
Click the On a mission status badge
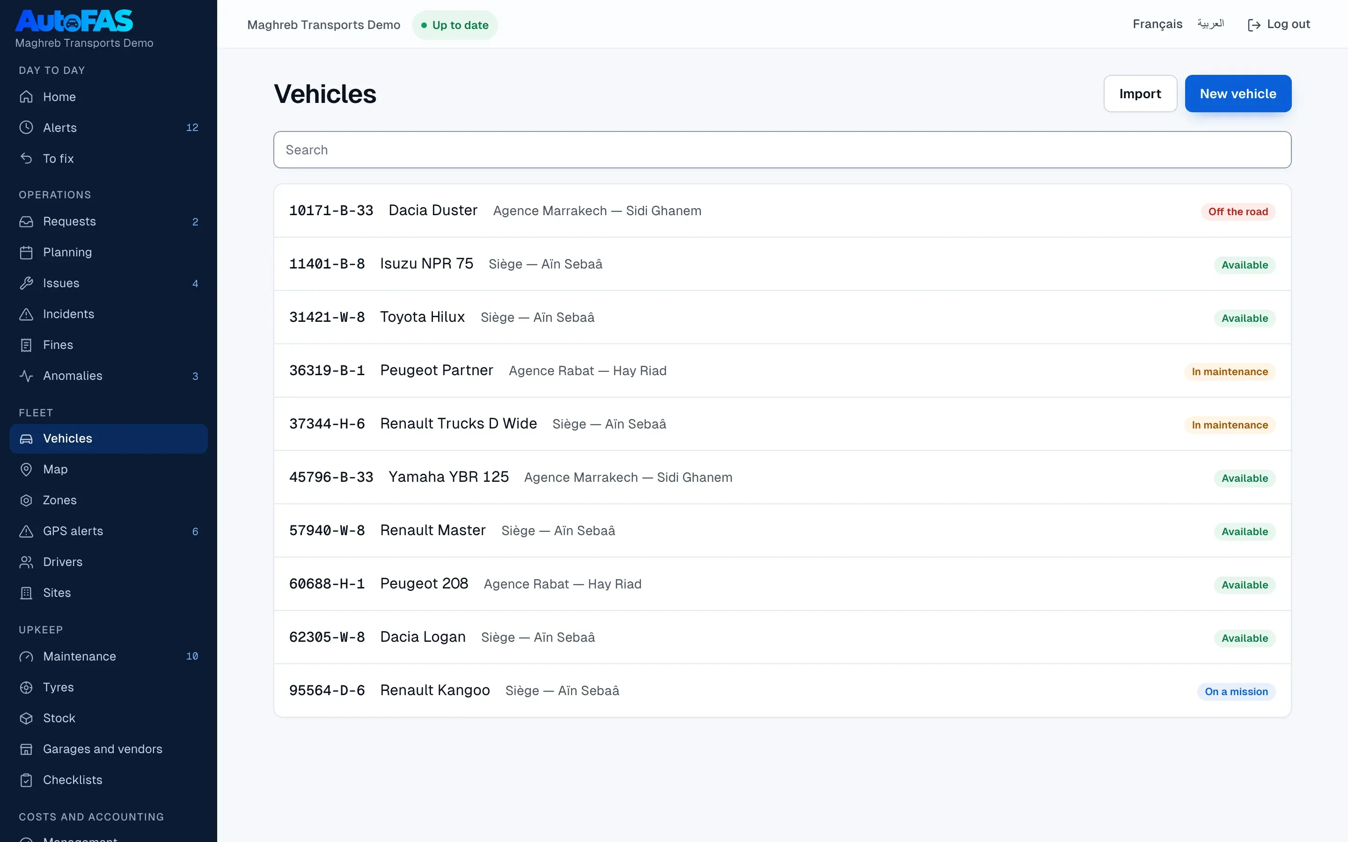pos(1236,692)
